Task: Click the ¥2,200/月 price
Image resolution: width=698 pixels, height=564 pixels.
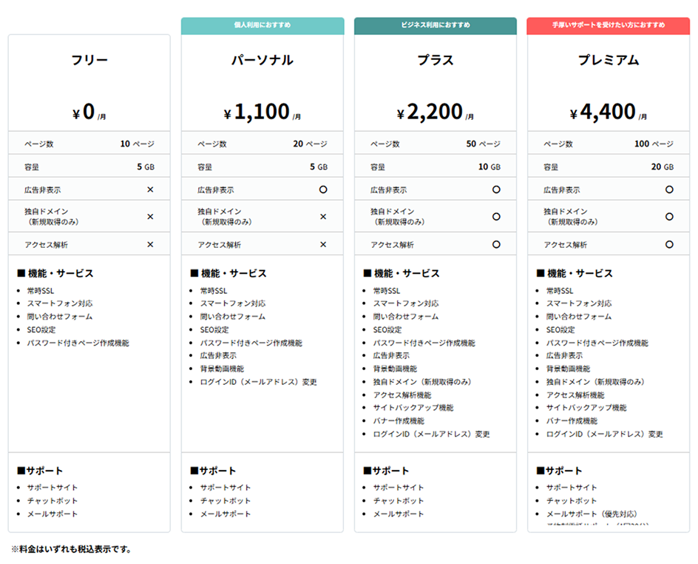Action: click(436, 111)
